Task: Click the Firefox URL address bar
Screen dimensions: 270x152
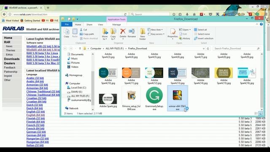Action: (x=68, y=14)
